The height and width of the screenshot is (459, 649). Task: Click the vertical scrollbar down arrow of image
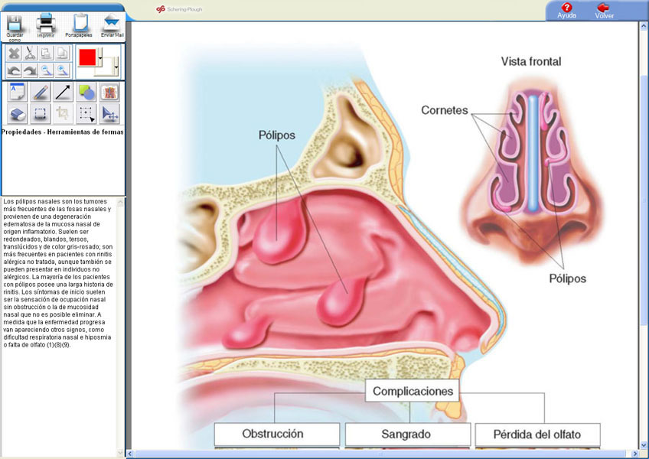coord(644,446)
